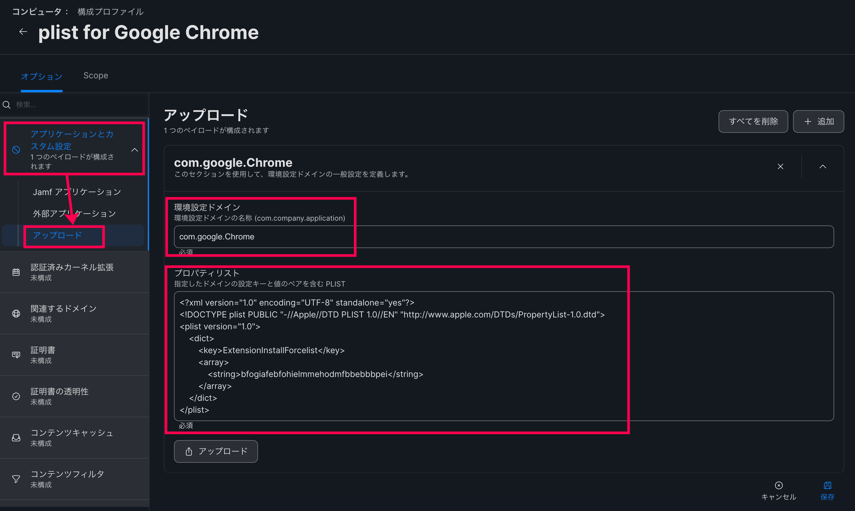Collapse the アプリケーションとカスタム設定 section chevron
855x511 pixels.
[x=134, y=149]
